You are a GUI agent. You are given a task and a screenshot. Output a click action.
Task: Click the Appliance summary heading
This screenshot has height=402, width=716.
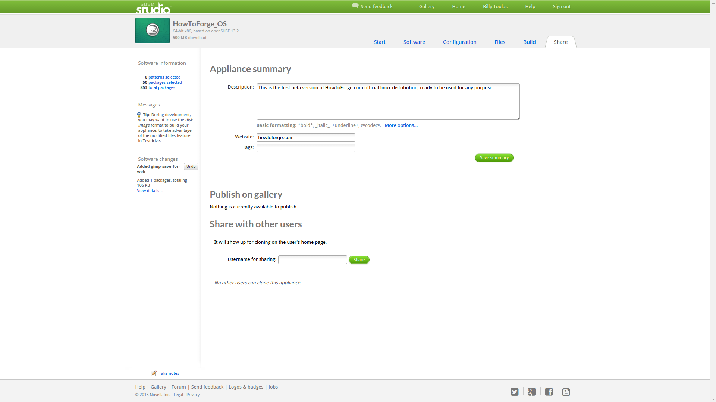(250, 69)
